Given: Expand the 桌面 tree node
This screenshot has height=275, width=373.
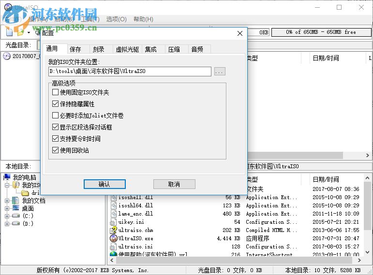Looking at the screenshot, I should coord(7,208).
